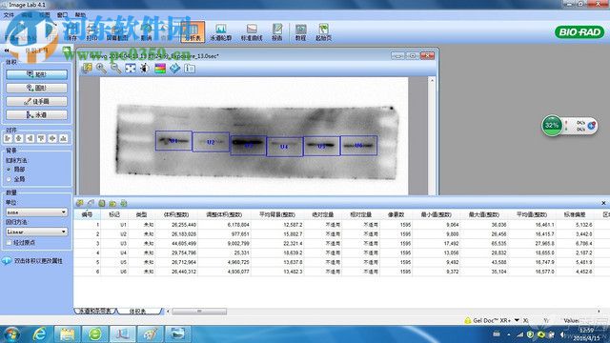Click the BIO-RAD logo
This screenshot has width=610, height=343.
click(x=579, y=31)
